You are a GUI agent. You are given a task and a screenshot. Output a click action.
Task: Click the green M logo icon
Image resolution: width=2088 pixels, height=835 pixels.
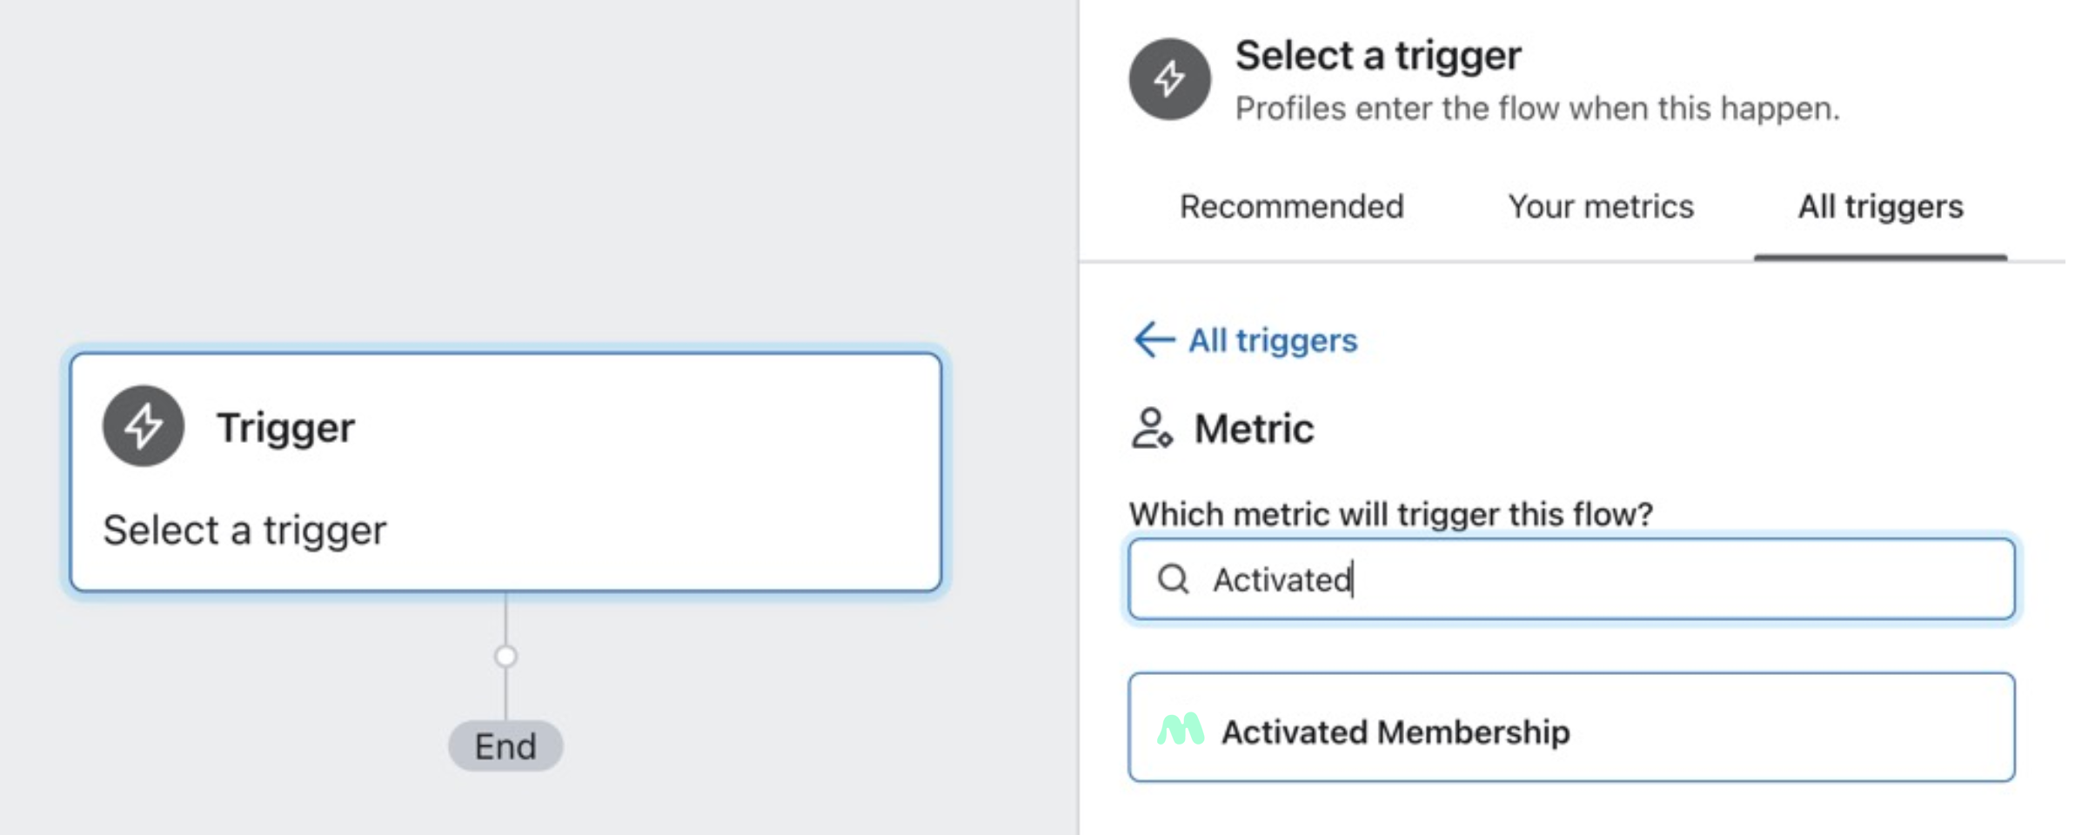click(1181, 731)
